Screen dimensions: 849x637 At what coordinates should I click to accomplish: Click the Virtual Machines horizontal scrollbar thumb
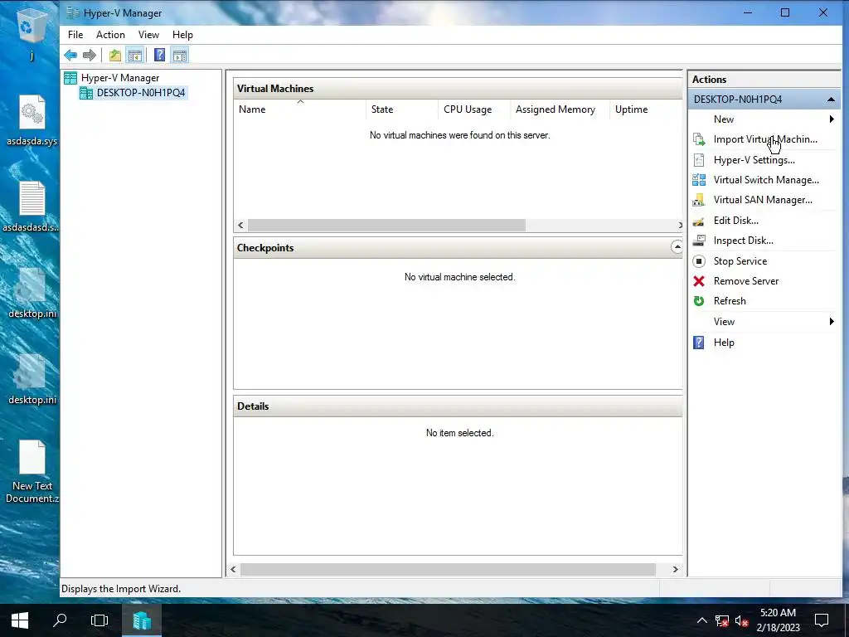pyautogui.click(x=386, y=226)
